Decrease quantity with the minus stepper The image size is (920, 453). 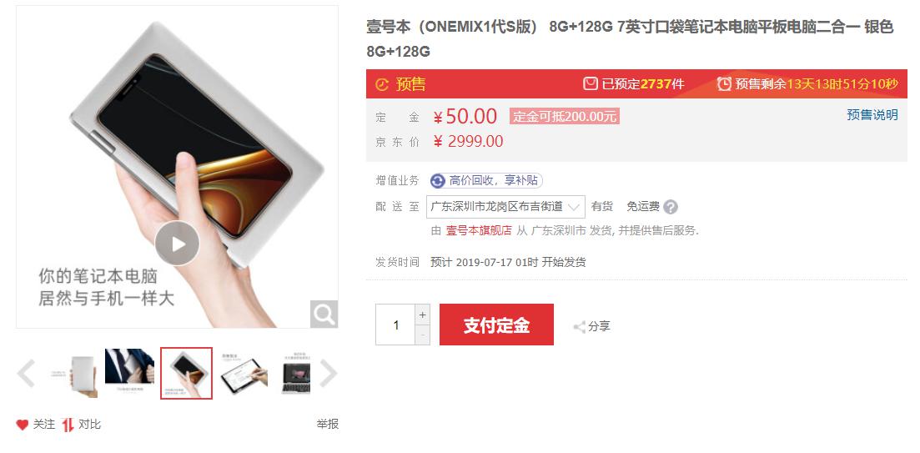click(x=422, y=335)
